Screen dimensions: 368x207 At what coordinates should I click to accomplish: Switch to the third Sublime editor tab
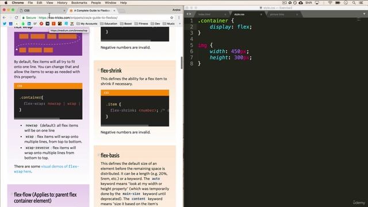coord(283,14)
